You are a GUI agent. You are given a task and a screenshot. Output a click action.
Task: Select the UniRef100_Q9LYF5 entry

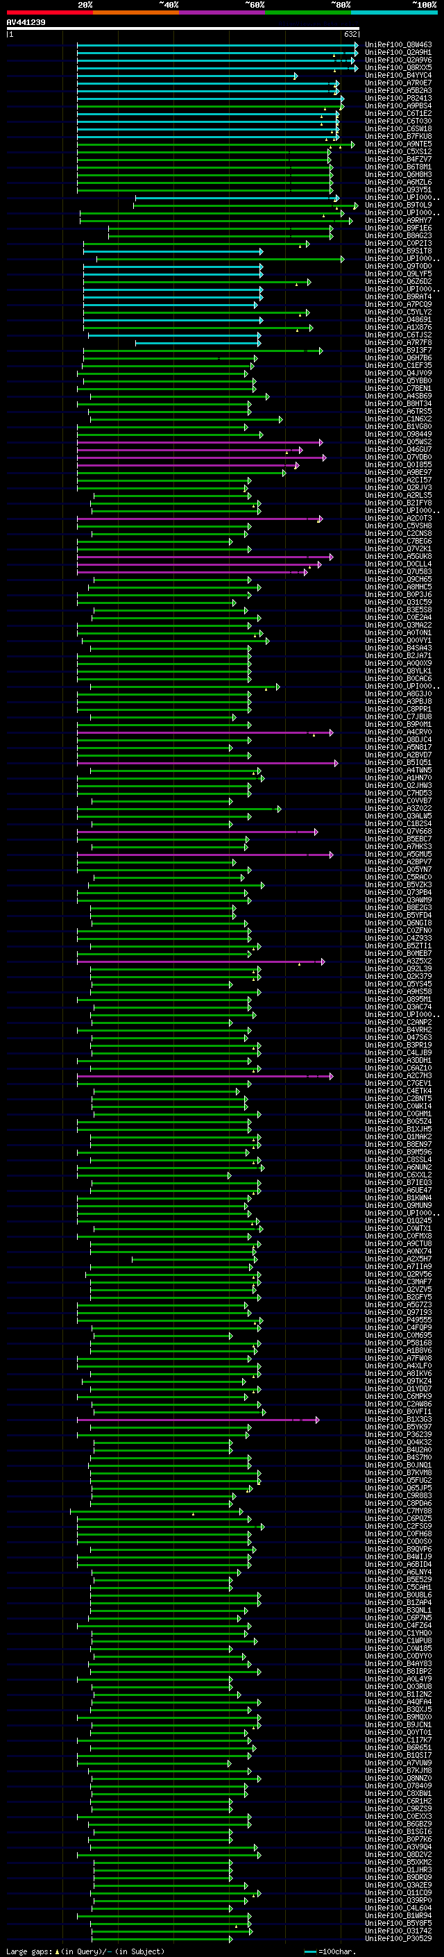click(398, 274)
